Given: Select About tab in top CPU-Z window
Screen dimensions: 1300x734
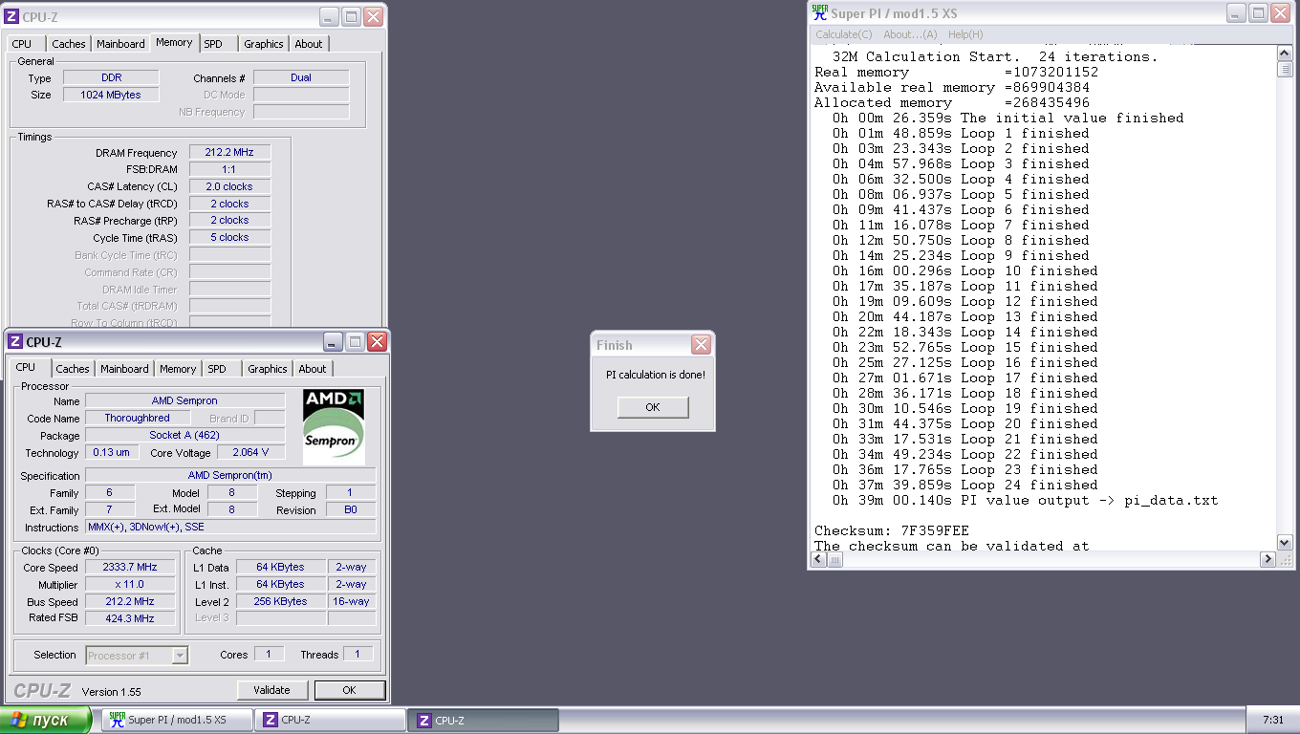Looking at the screenshot, I should click(x=309, y=44).
